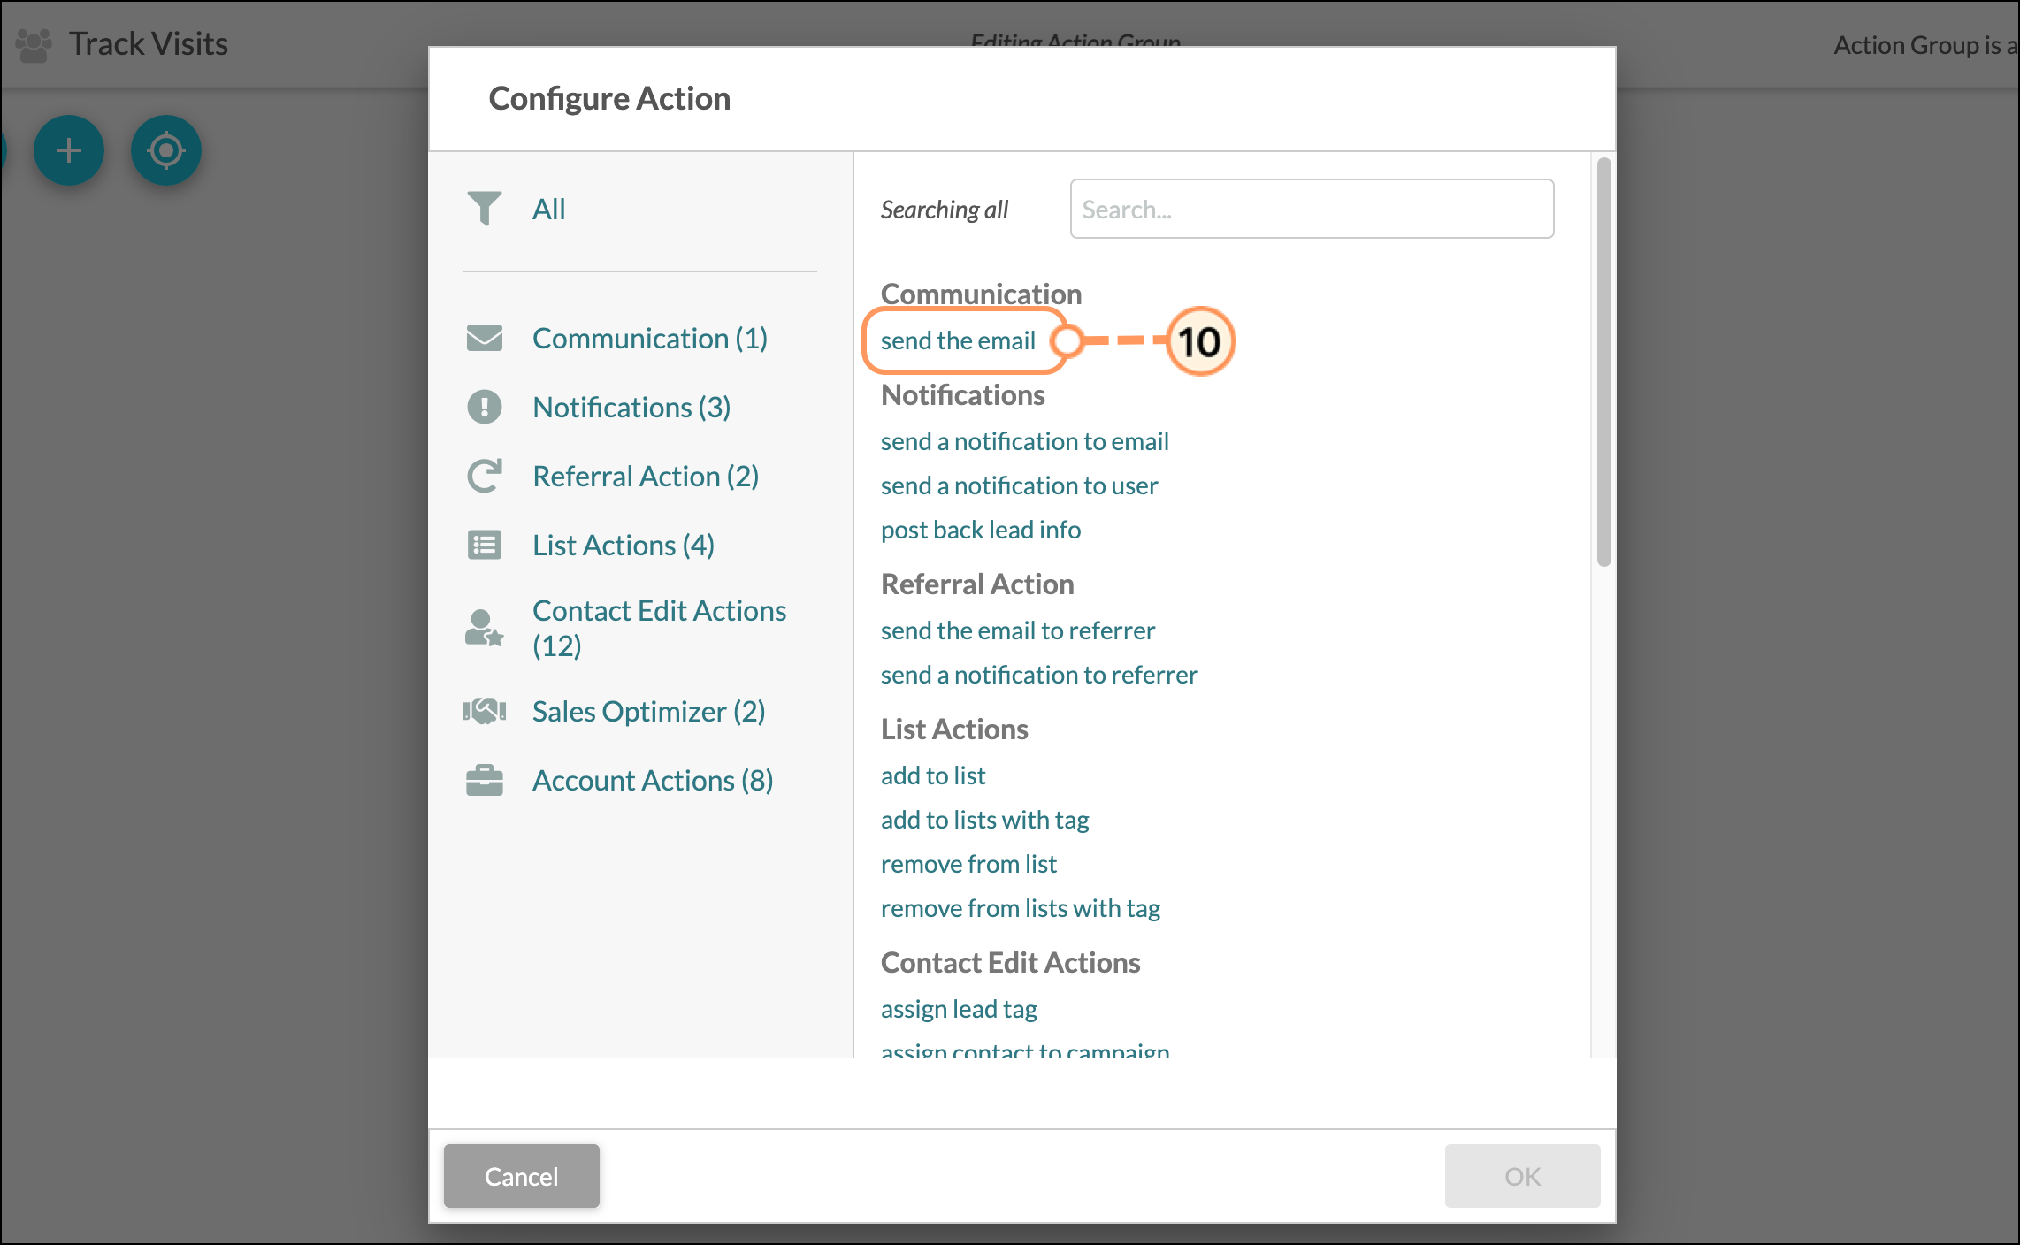Viewport: 2020px width, 1245px height.
Task: Choose the 'send the email' action
Action: coord(958,340)
